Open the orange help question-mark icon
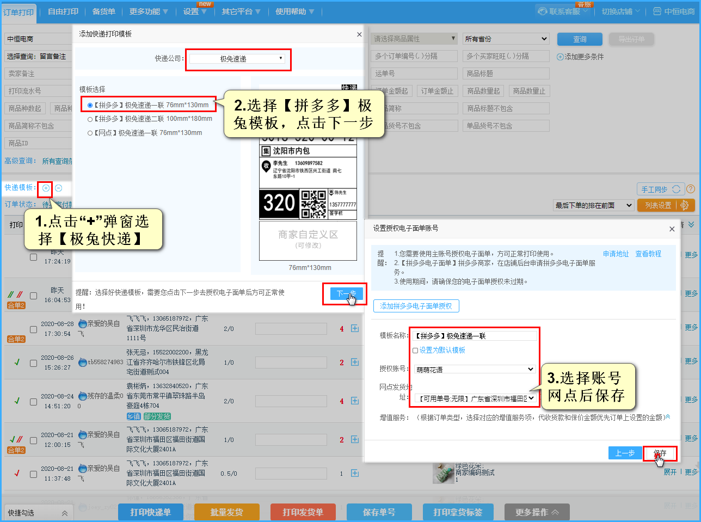Screen dimensions: 701x522 click(x=691, y=189)
